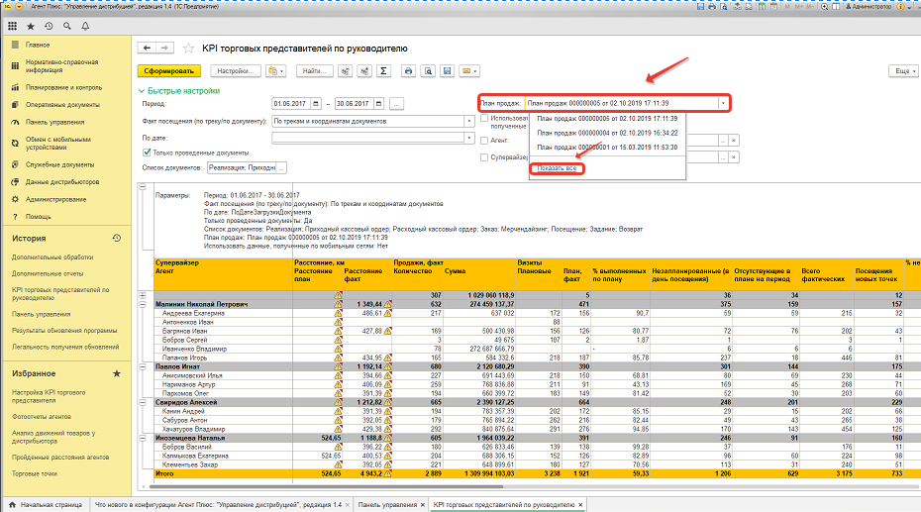Click the search magnifier in top toolbar

pos(67,27)
